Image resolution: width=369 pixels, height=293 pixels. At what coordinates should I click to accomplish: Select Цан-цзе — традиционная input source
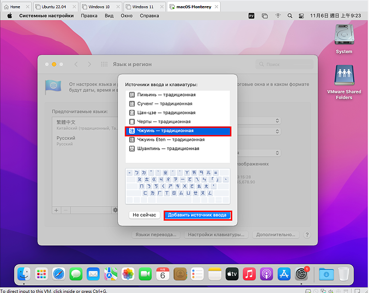178,113
